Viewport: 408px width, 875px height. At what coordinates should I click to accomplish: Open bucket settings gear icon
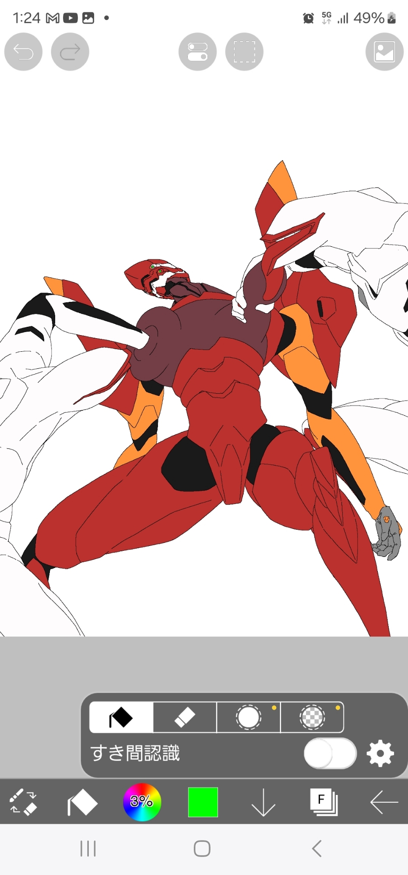click(380, 753)
